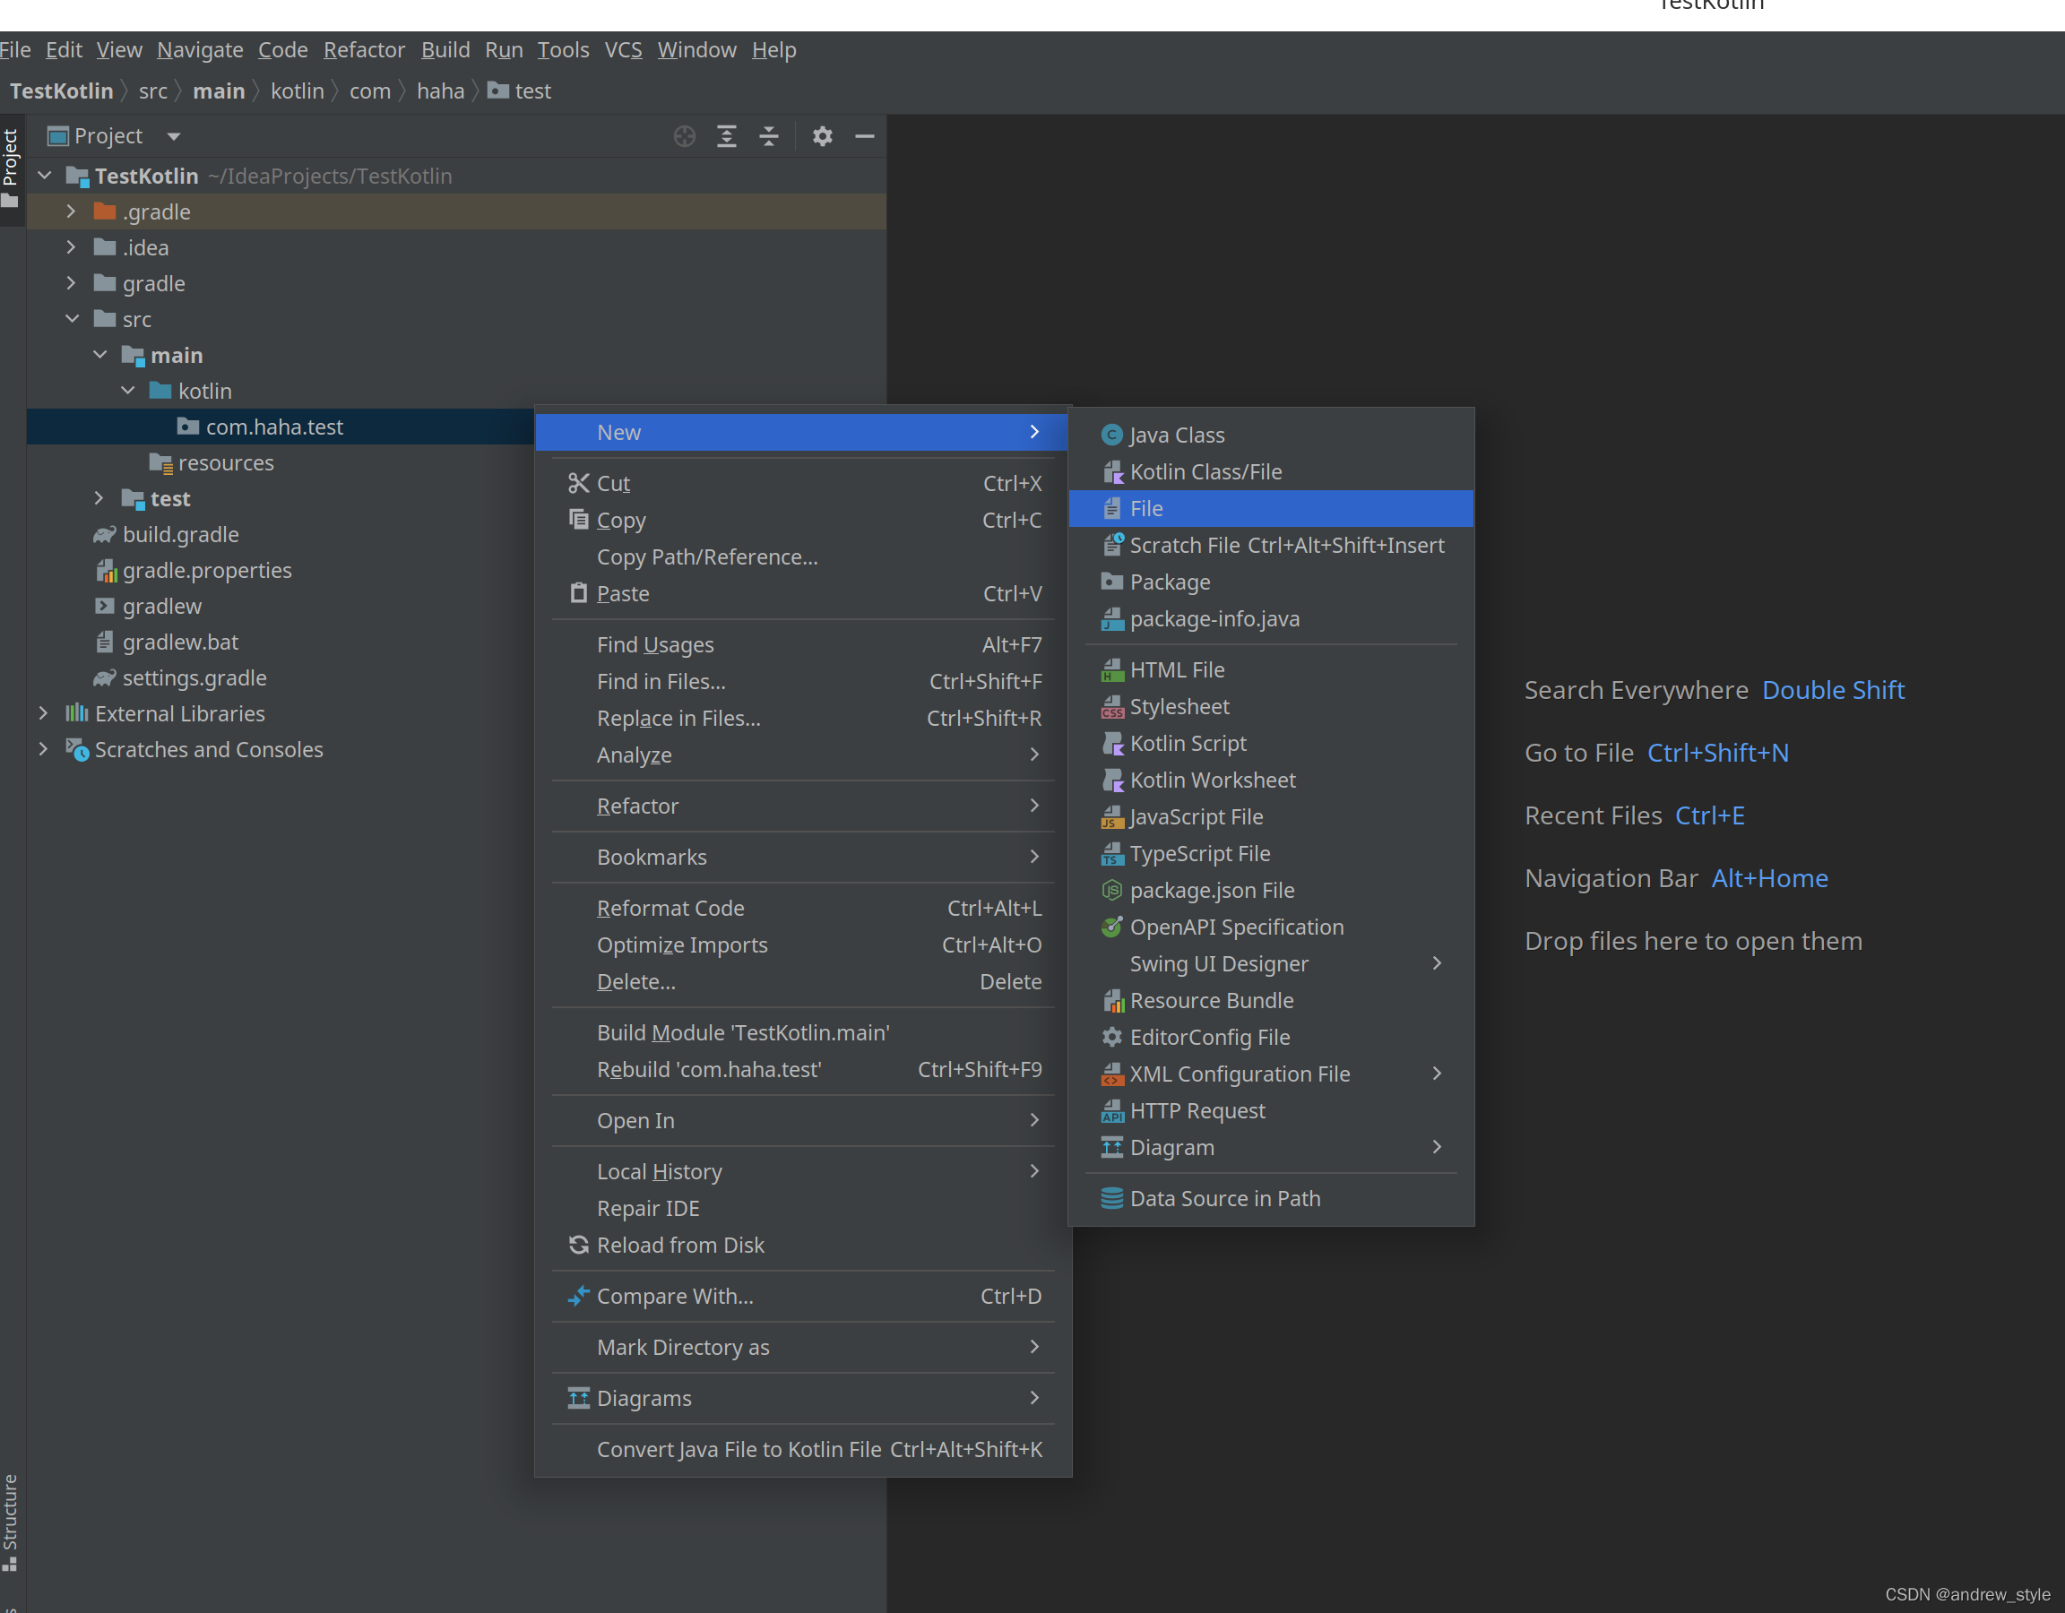This screenshot has height=1613, width=2065.
Task: Click Data Source in Path entry
Action: (1224, 1198)
